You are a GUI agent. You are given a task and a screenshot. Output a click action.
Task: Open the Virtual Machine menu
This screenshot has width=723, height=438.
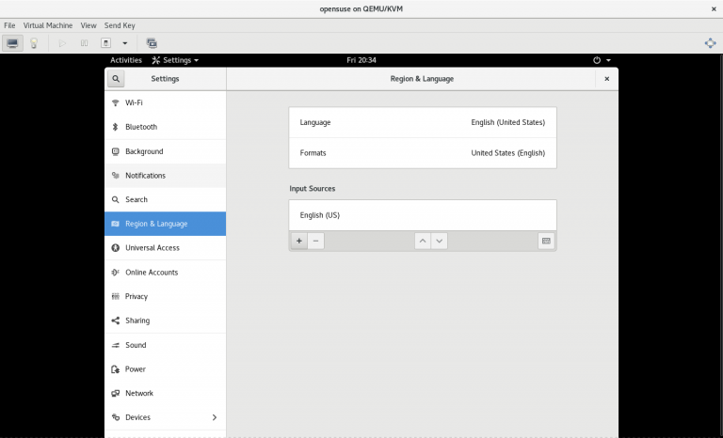47,25
